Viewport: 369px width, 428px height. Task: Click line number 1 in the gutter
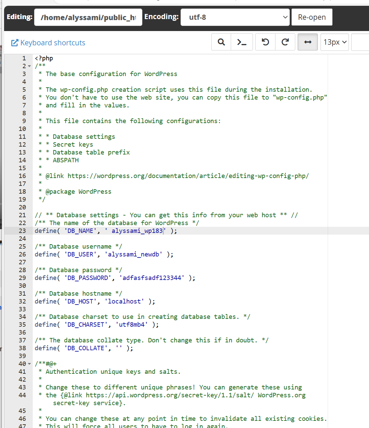[24, 58]
